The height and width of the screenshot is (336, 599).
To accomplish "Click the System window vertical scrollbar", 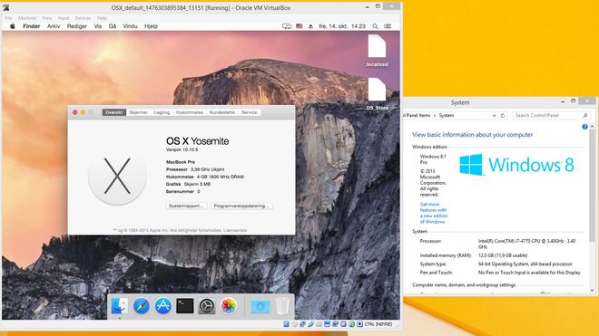I will pos(592,186).
